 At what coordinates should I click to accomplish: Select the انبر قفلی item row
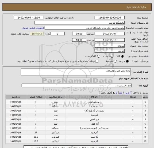pos(77,119)
